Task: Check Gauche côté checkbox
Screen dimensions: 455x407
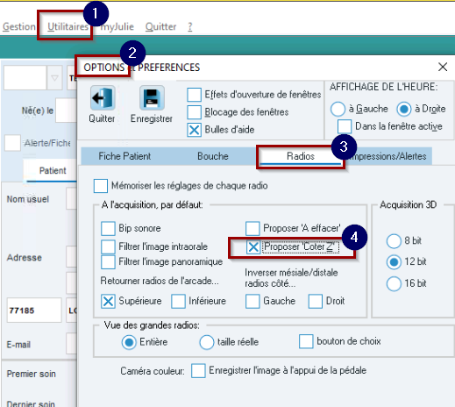Action: point(252,301)
